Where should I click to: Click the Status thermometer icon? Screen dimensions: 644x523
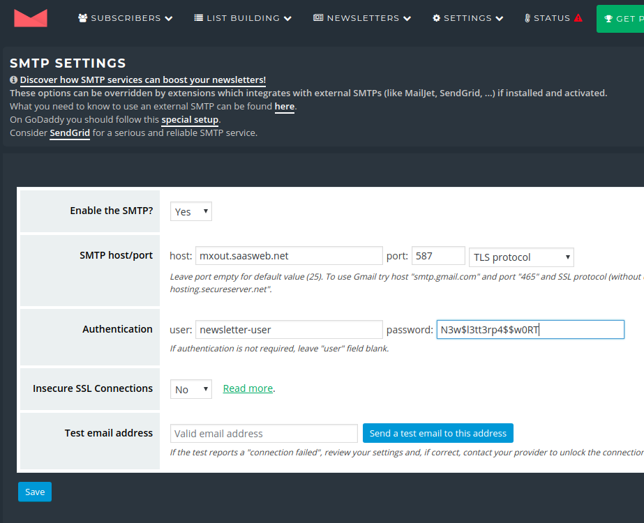527,18
